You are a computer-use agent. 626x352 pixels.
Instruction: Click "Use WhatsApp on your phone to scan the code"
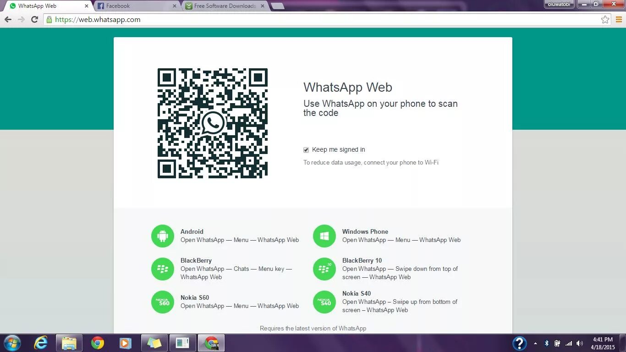tap(380, 108)
